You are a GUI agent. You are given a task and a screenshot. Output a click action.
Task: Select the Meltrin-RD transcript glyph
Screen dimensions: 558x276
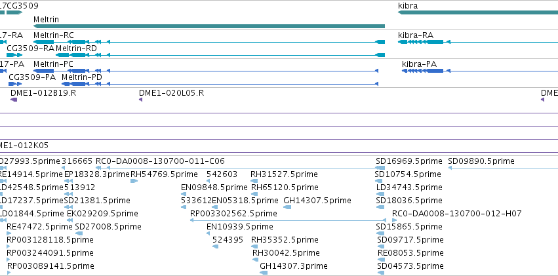tap(220, 55)
